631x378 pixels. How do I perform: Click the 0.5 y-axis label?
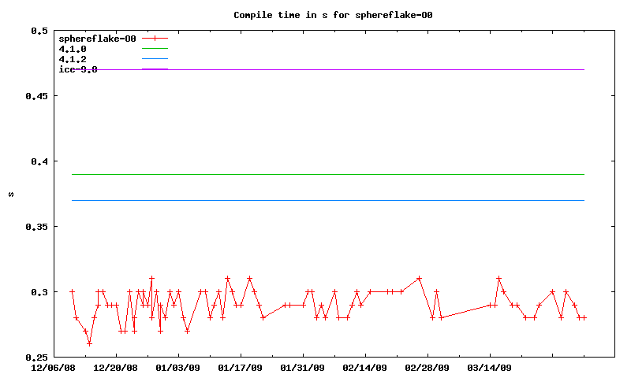click(x=39, y=31)
